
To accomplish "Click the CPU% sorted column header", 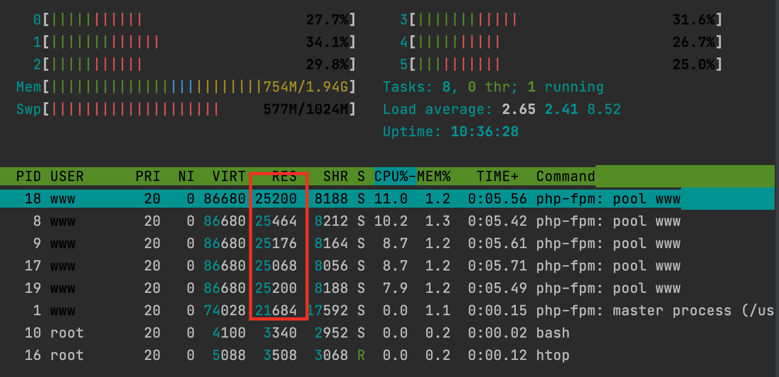I will pyautogui.click(x=395, y=176).
